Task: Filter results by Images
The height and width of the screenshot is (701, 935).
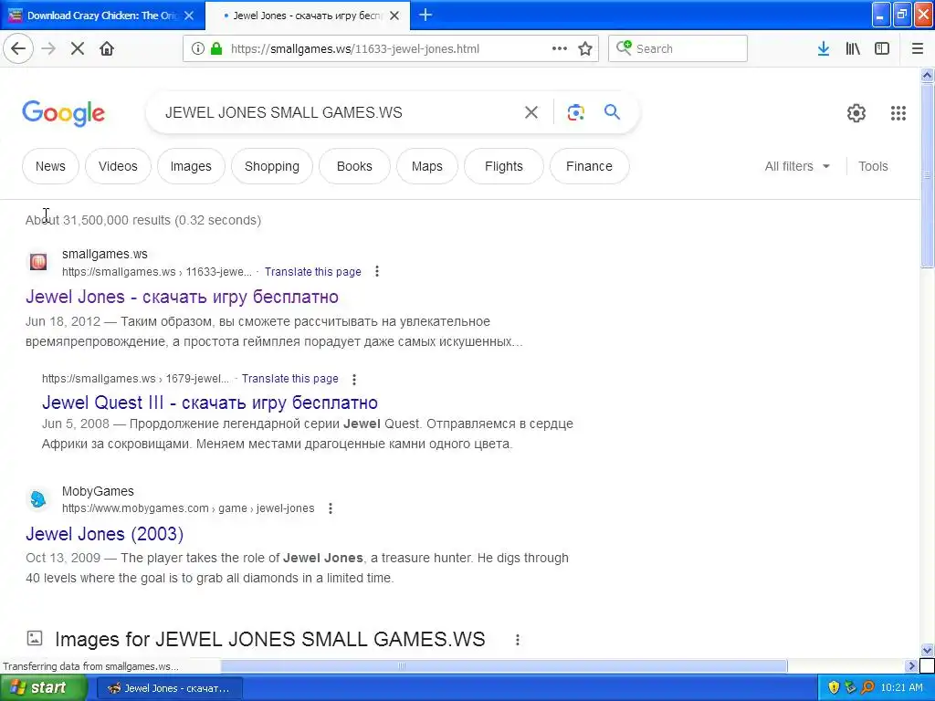Action: 191,166
